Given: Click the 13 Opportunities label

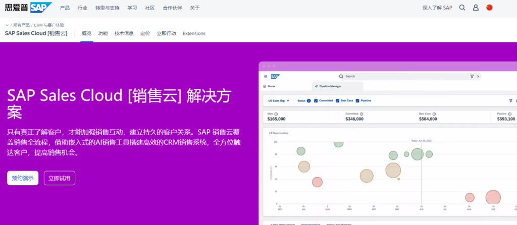Looking at the screenshot, I should (x=279, y=133).
